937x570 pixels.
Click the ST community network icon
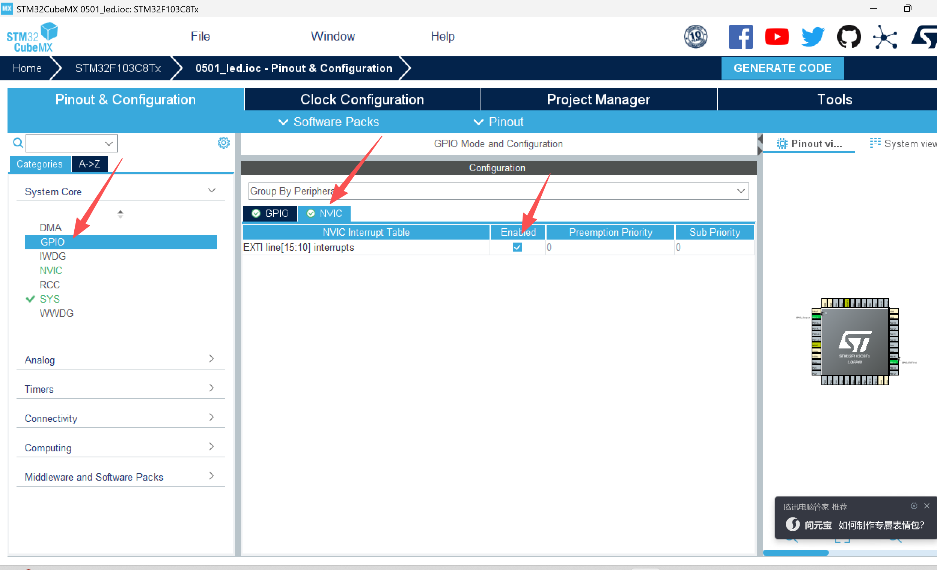point(885,37)
